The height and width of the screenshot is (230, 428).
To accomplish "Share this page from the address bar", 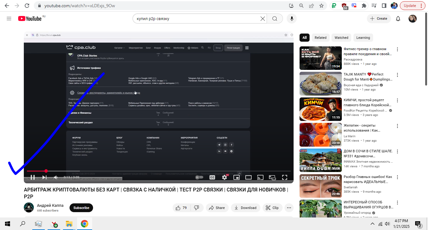I will (x=311, y=6).
